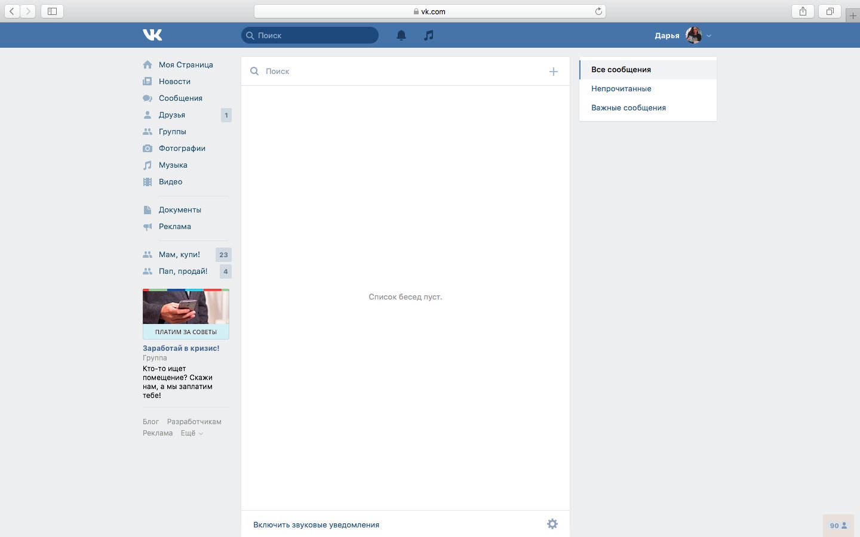This screenshot has height=537, width=860.
Task: Click the home icon beside Моя Страница
Action: (x=148, y=64)
